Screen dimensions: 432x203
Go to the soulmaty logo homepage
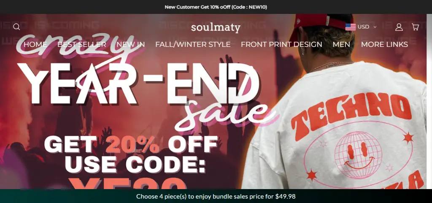point(216,27)
